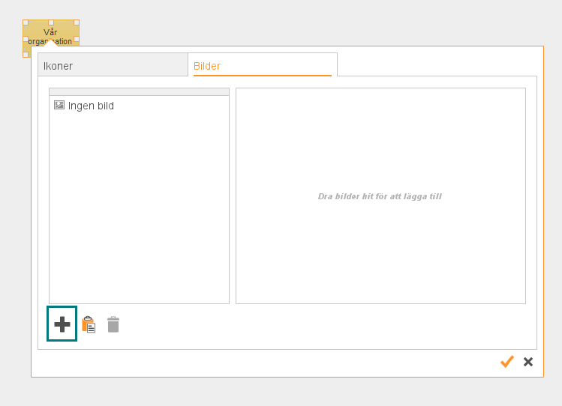
Task: Click the image list's gray header bar
Action: tap(139, 92)
